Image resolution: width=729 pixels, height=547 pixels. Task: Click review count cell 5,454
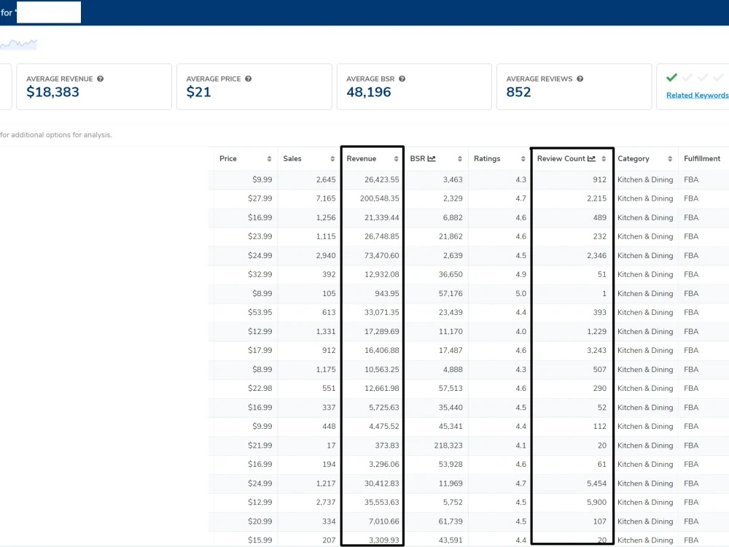[596, 484]
